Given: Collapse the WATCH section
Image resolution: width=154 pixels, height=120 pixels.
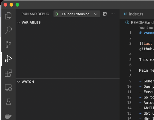Looking at the screenshot, I should pos(19,82).
